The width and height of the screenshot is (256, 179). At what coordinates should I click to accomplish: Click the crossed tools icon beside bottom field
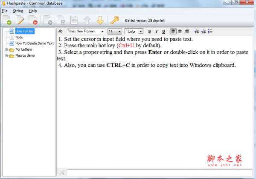point(62,173)
